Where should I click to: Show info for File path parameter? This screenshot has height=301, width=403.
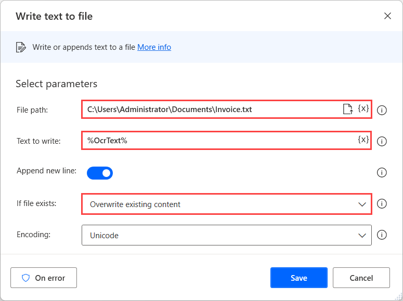(382, 110)
